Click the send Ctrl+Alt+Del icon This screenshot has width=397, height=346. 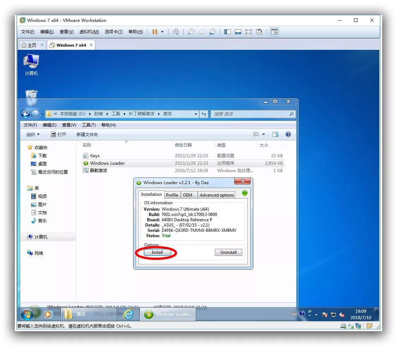[176, 32]
